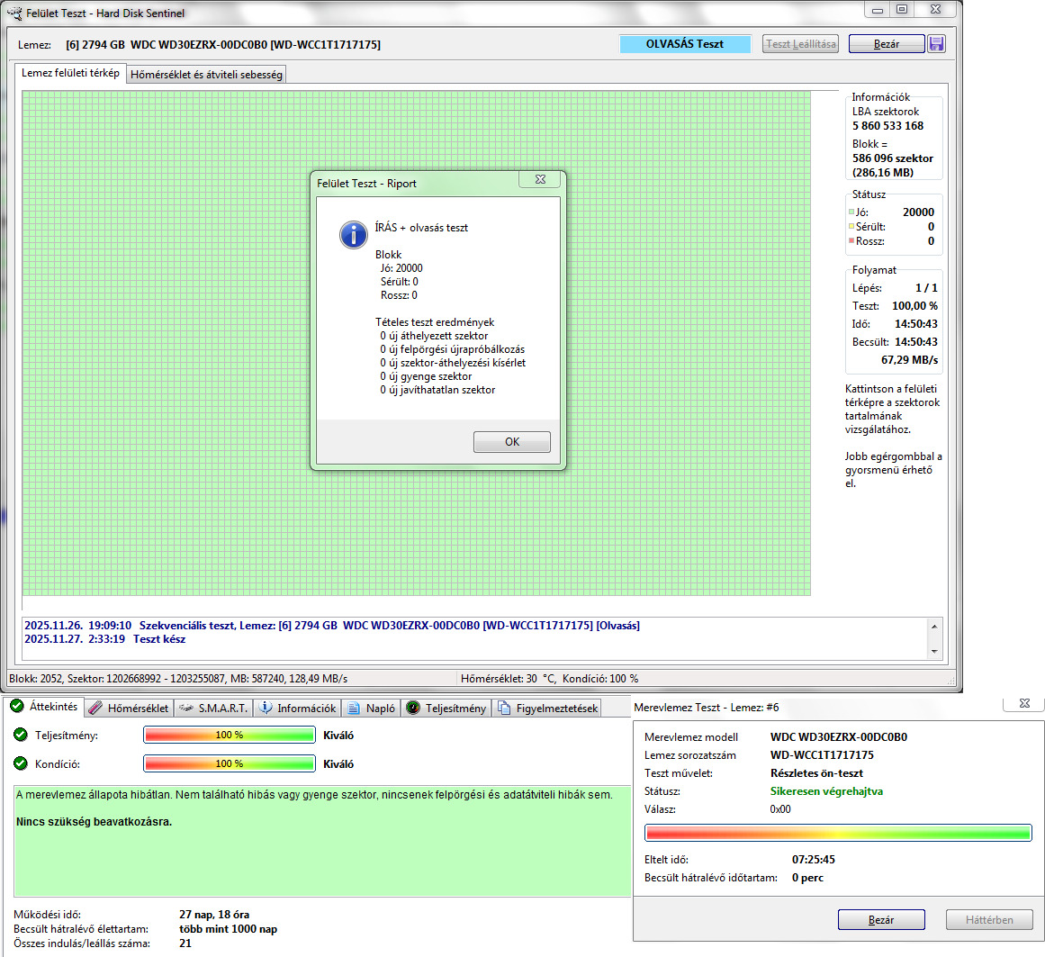Click '0 új gyenge szektor' in report

(426, 376)
